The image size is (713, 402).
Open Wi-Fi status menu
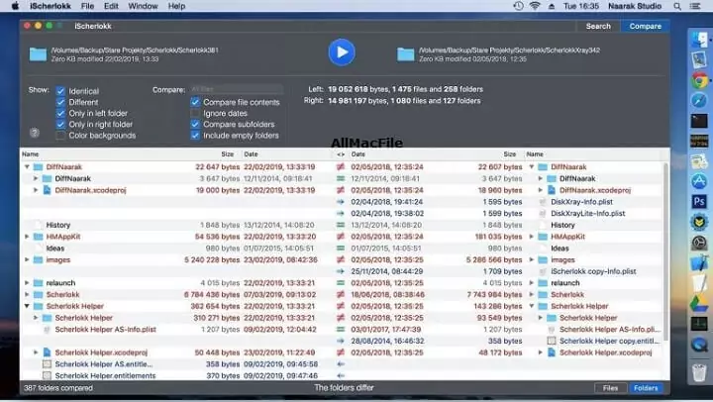(x=535, y=6)
